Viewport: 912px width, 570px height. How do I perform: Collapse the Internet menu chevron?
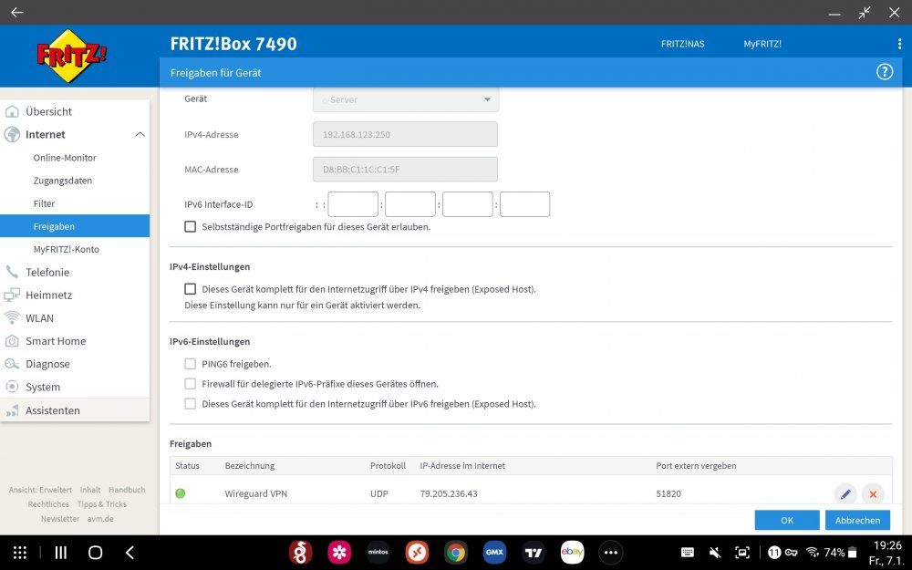pos(140,134)
